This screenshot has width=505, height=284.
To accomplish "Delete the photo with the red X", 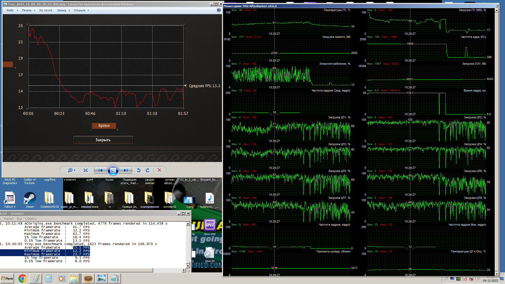I will point(159,170).
